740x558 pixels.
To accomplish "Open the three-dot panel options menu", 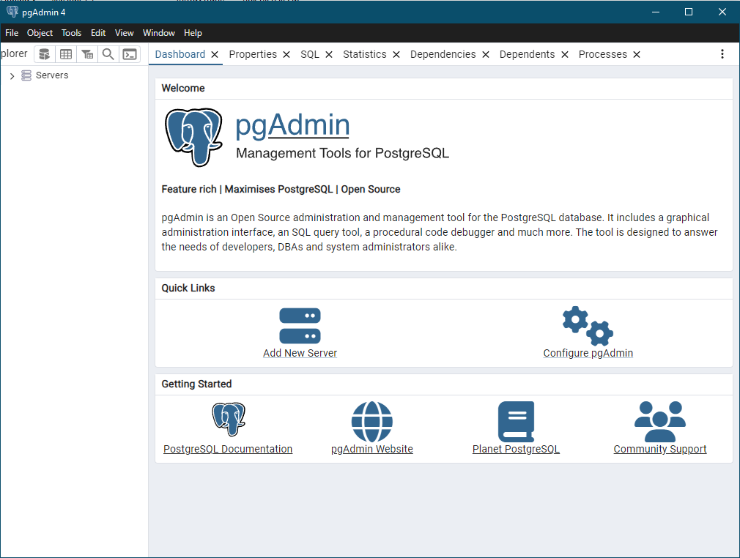I will click(722, 54).
